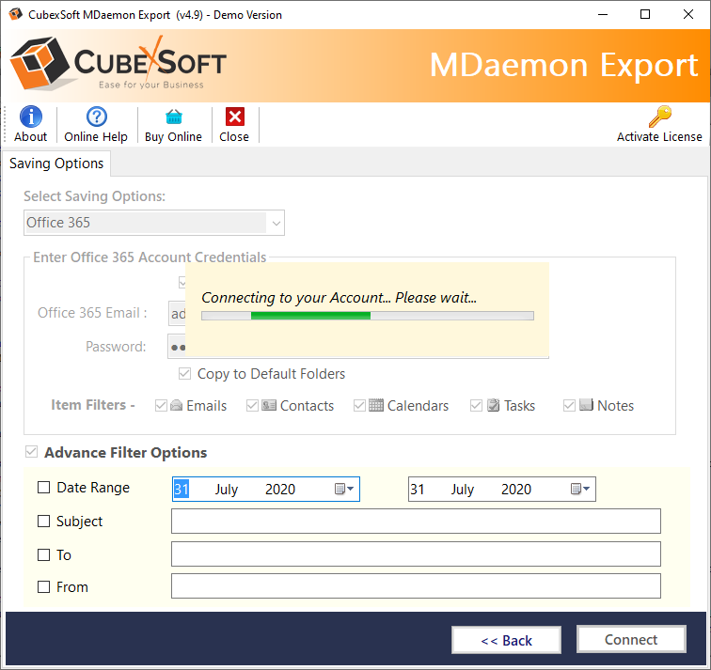Screen dimensions: 711x670
Task: Uncheck the Advance Filter Options checkbox
Action: click(x=33, y=453)
